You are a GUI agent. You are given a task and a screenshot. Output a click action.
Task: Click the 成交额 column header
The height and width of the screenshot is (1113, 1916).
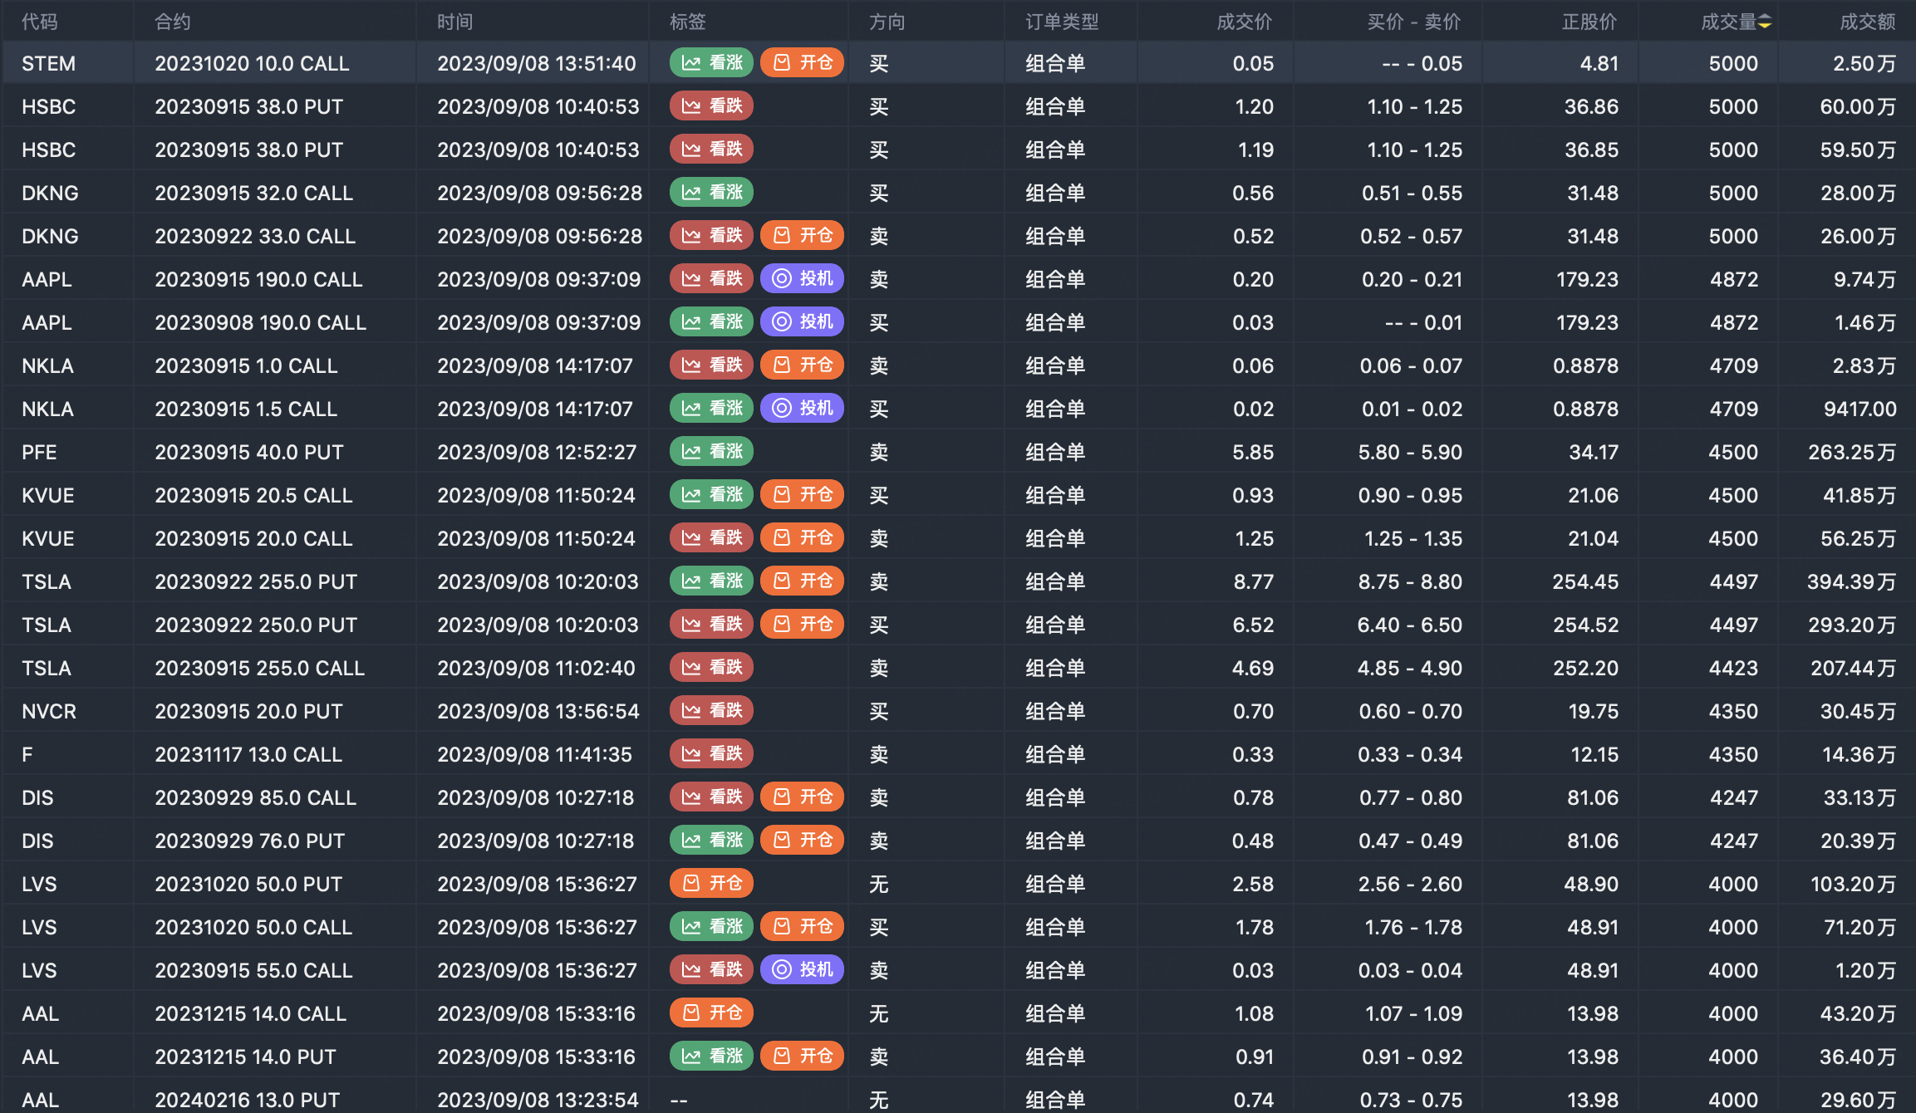click(1867, 22)
